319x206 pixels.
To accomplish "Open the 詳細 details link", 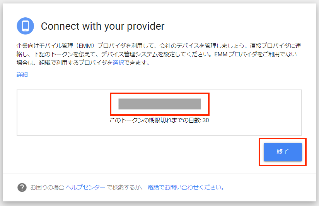I will click(22, 75).
